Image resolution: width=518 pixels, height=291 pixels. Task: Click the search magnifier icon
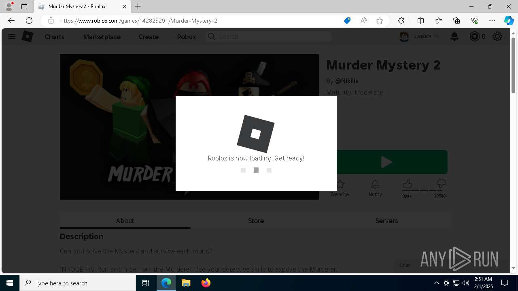[x=211, y=36]
